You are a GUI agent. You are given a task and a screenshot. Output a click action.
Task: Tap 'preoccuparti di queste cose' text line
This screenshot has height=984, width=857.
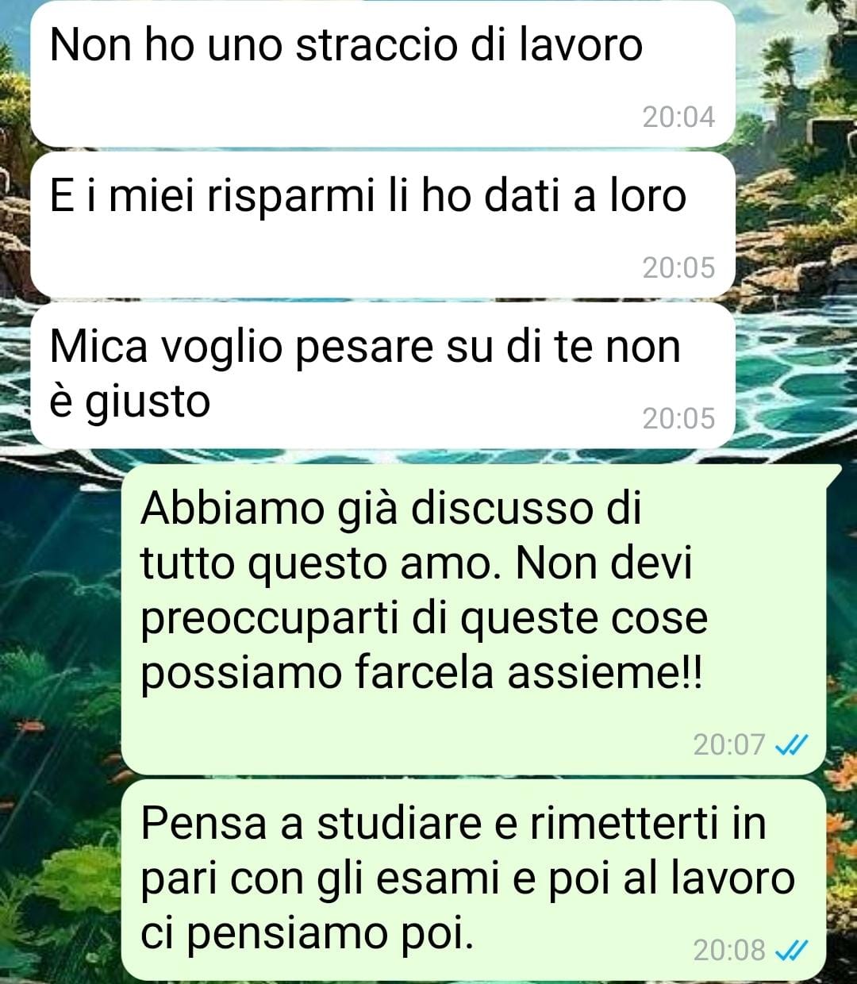(x=424, y=619)
